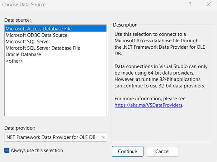Image resolution: width=217 pixels, height=162 pixels.
Task: Select Microsoft SQL Server Database File
Action: (43, 48)
